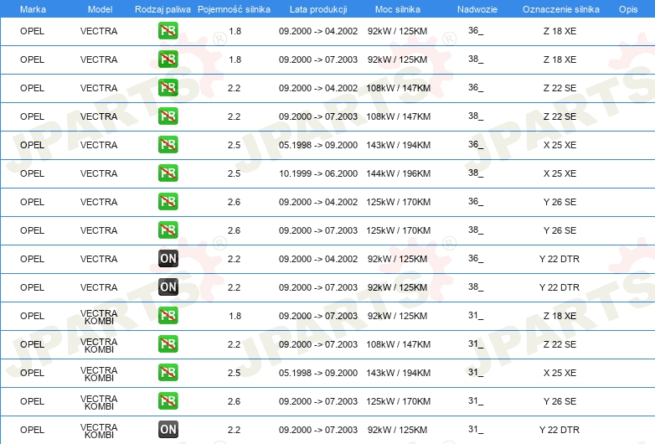
Task: Click petrol icon in X 25 XE 36_ row
Action: (168, 144)
